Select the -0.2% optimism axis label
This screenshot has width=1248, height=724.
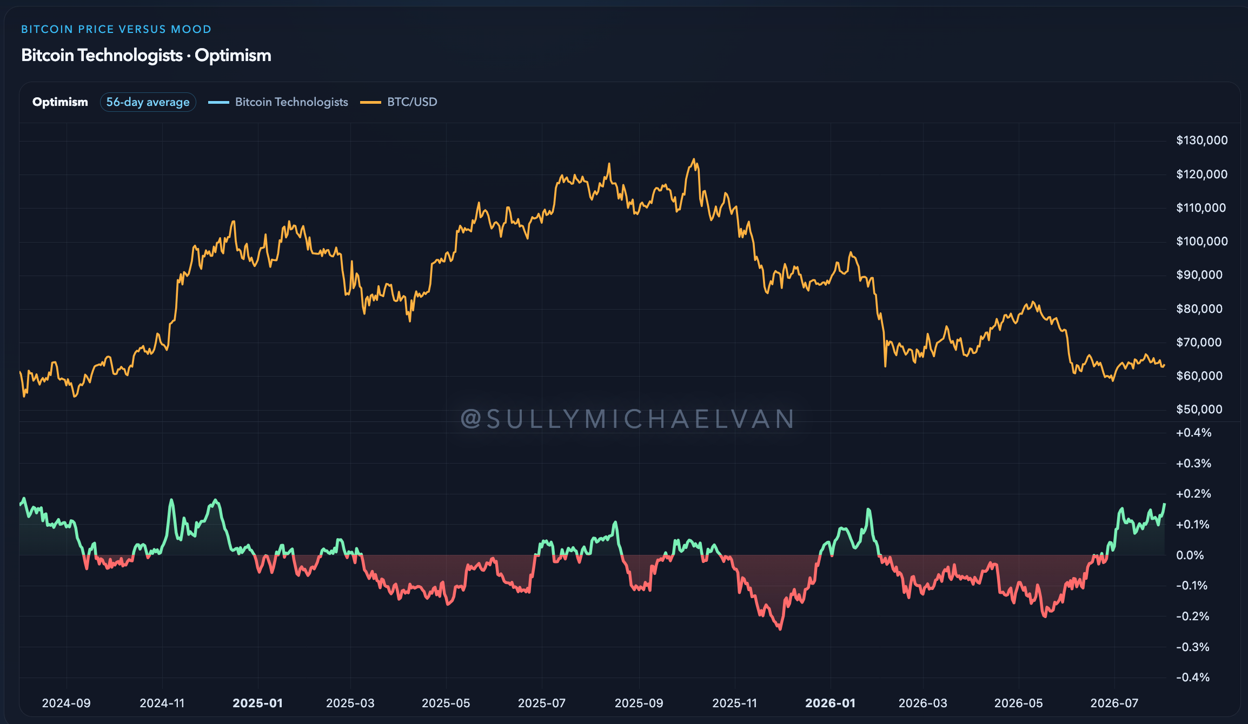click(1192, 616)
